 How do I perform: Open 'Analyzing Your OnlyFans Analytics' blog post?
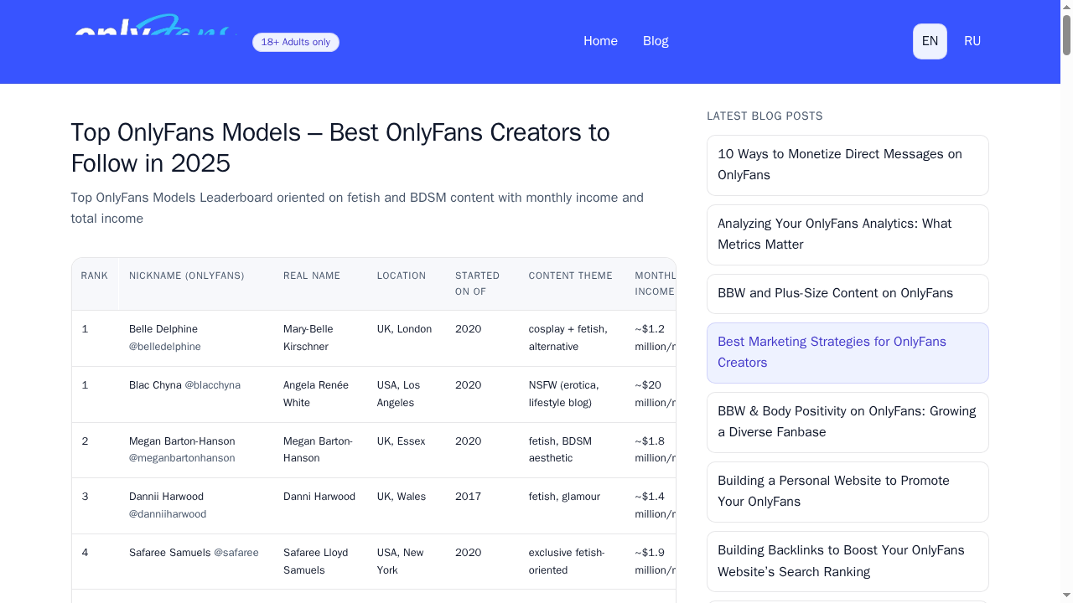847,234
